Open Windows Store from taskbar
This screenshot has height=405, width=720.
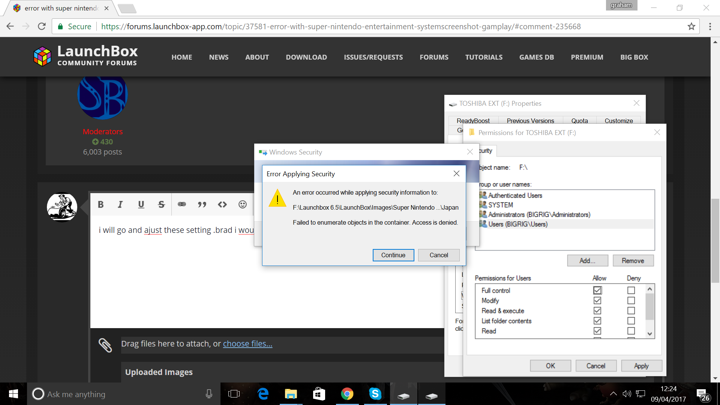point(319,394)
